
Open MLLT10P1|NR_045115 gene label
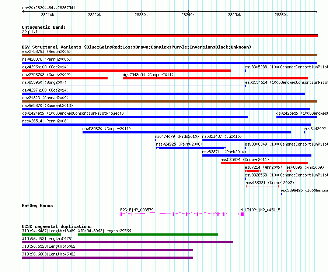coord(260,210)
